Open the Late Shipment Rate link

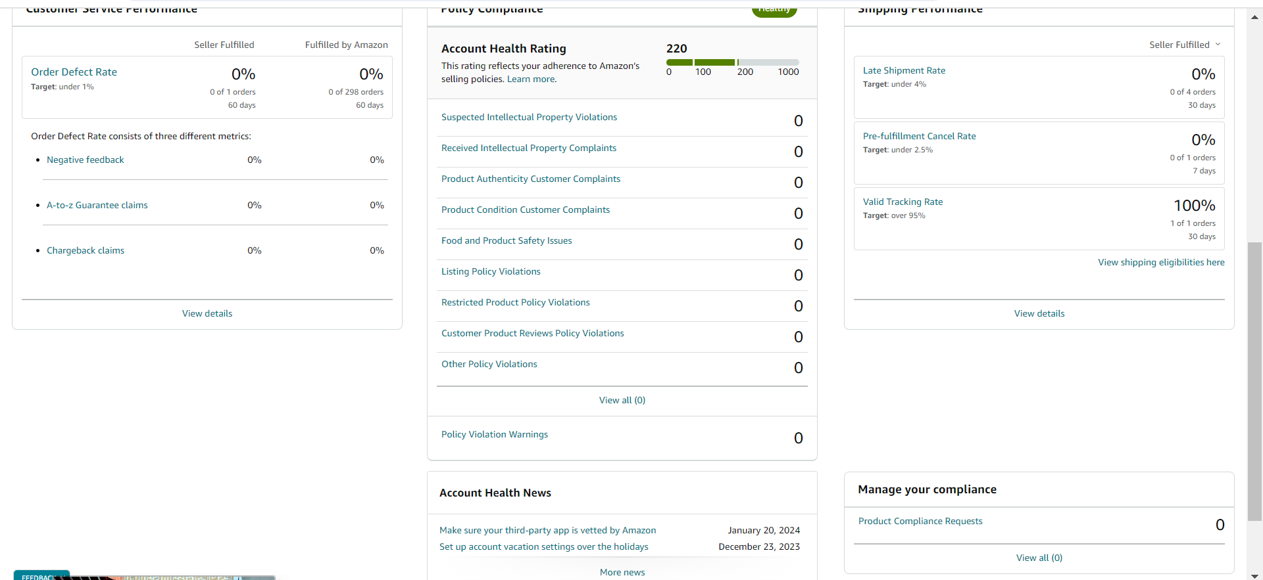(x=904, y=70)
